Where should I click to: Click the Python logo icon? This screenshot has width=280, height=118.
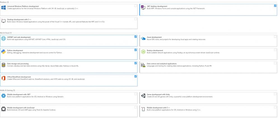point(3,52)
